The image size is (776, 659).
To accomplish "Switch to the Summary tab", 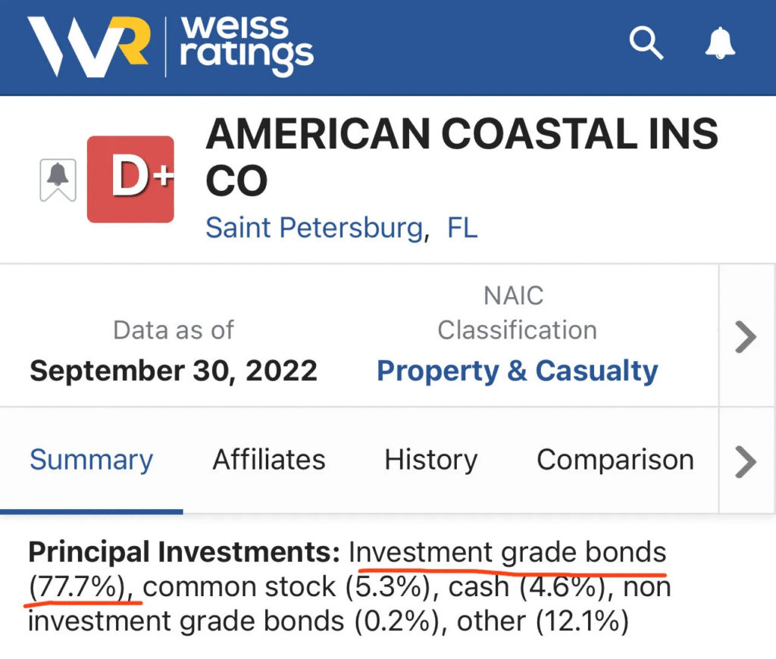I will click(x=91, y=460).
